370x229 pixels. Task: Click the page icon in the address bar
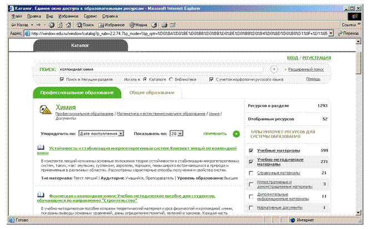(x=27, y=33)
